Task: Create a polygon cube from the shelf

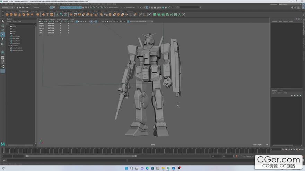Action: point(11,15)
